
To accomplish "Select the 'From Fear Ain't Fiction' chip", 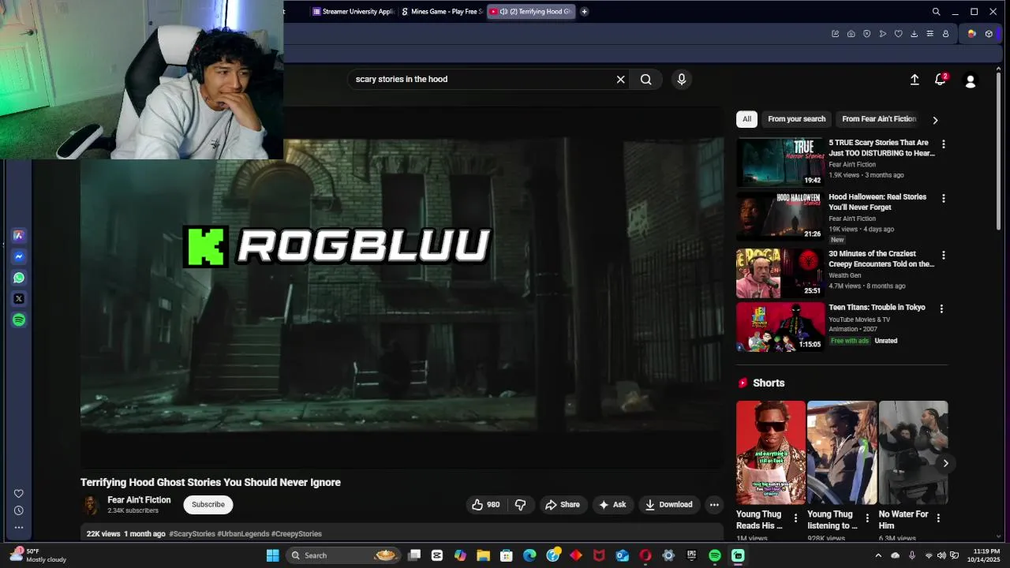I will tap(879, 119).
